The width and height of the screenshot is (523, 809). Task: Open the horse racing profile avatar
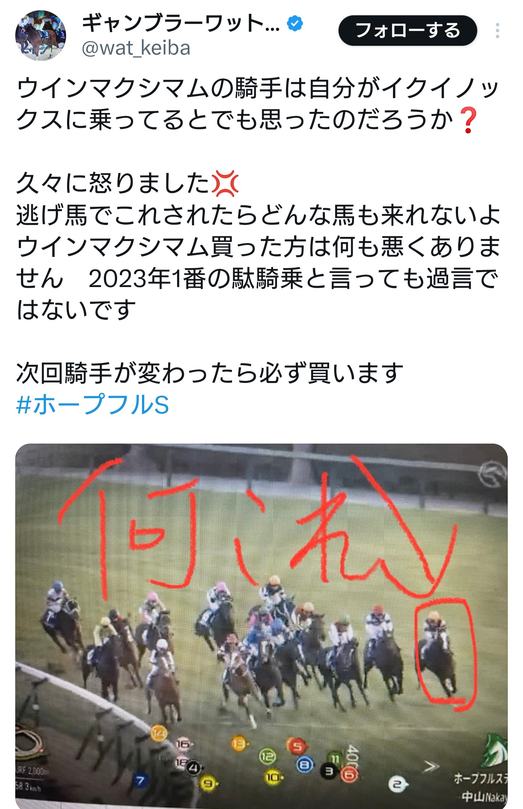pyautogui.click(x=41, y=35)
